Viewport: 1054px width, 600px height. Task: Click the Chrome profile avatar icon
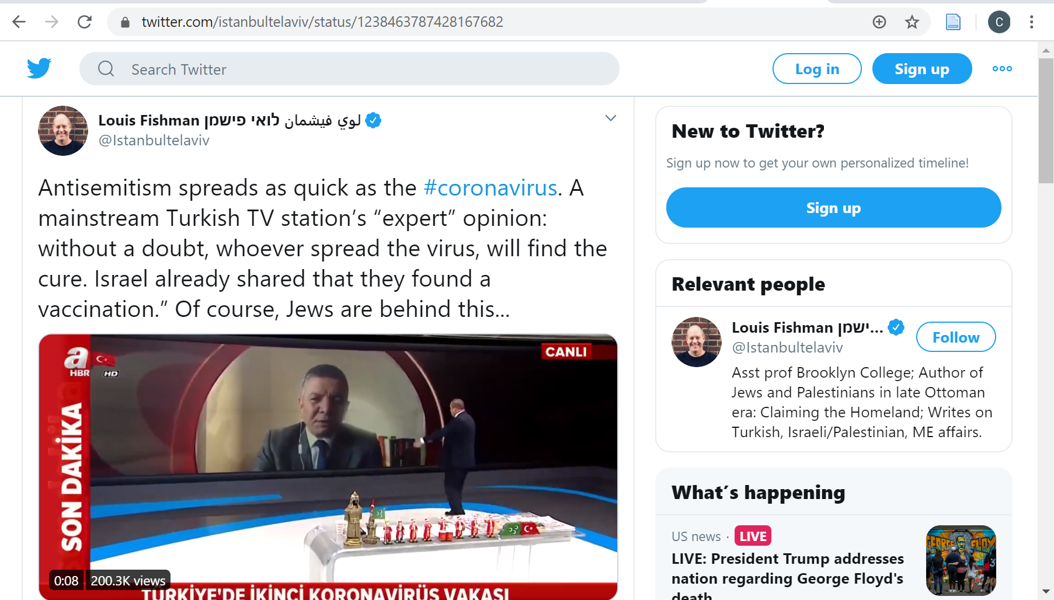(x=999, y=22)
